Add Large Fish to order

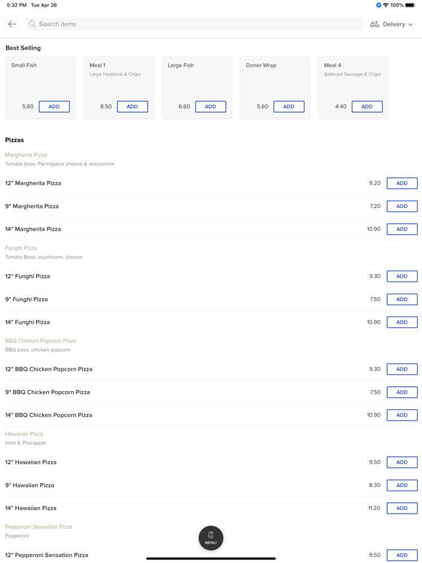point(210,107)
